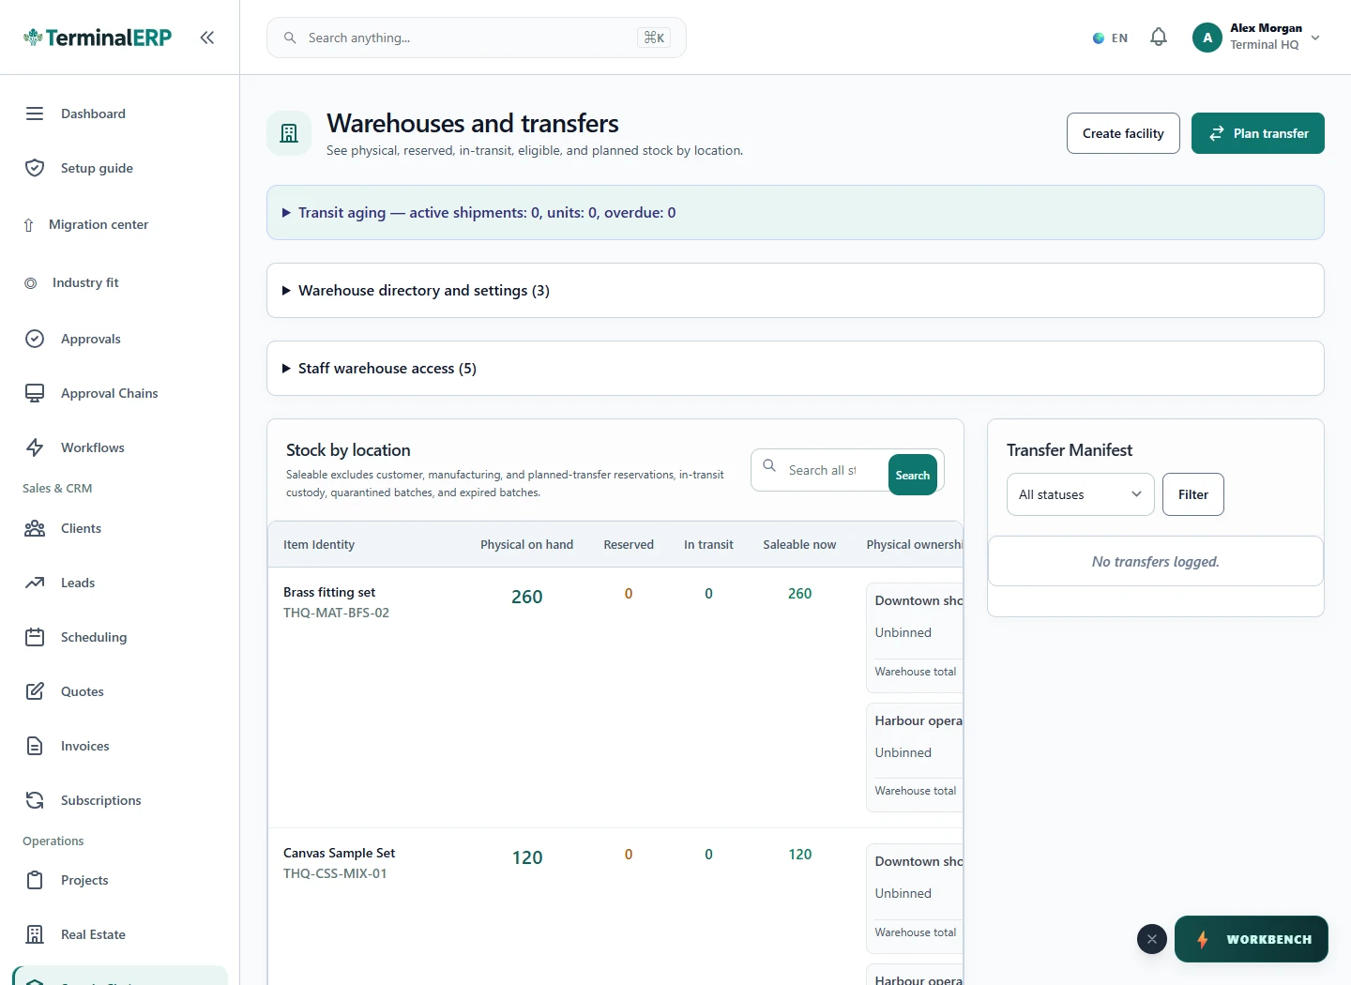The height and width of the screenshot is (985, 1351).
Task: Click Brass fitting physical value 260
Action: click(527, 597)
